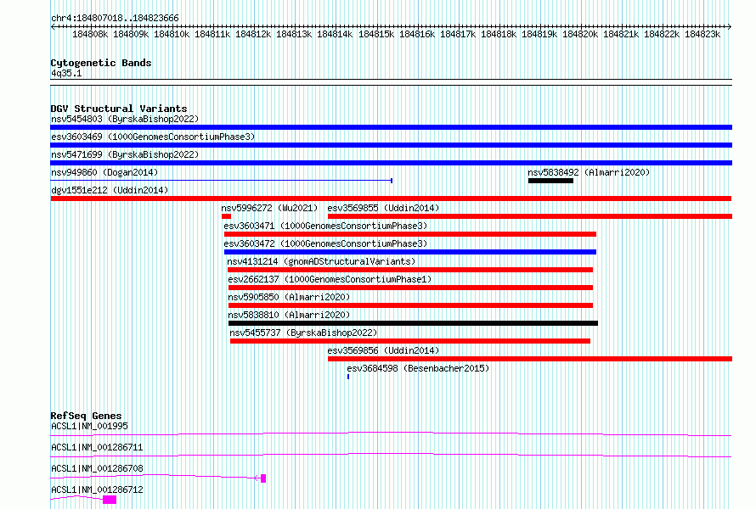Open esv3569855 (Uddin2014) variant label
756x509 pixels.
click(383, 208)
